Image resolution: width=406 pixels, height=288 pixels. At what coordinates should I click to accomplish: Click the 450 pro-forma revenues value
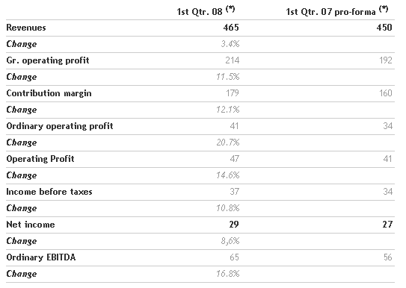pos(384,28)
